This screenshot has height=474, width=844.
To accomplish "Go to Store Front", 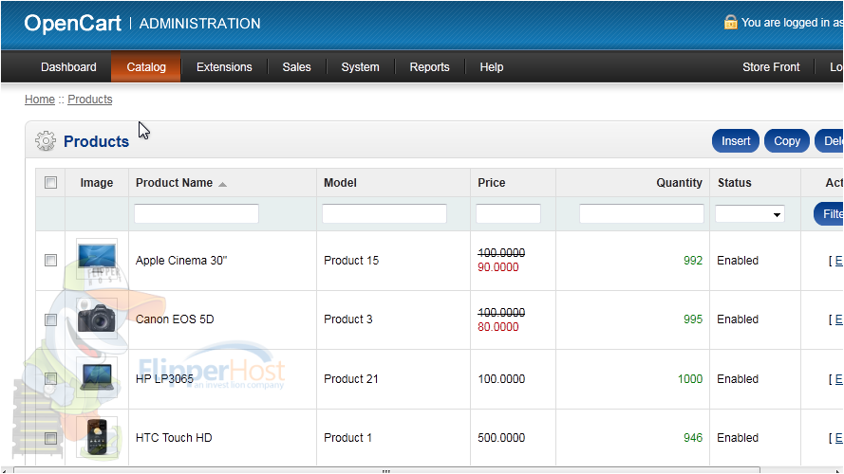I will click(771, 67).
